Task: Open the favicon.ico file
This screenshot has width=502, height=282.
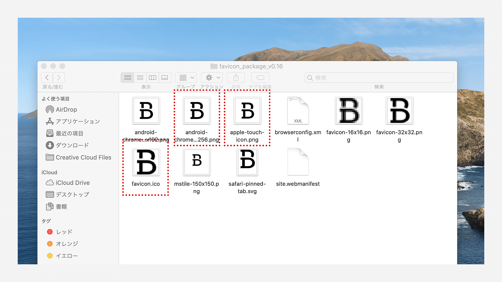Action: pyautogui.click(x=146, y=162)
